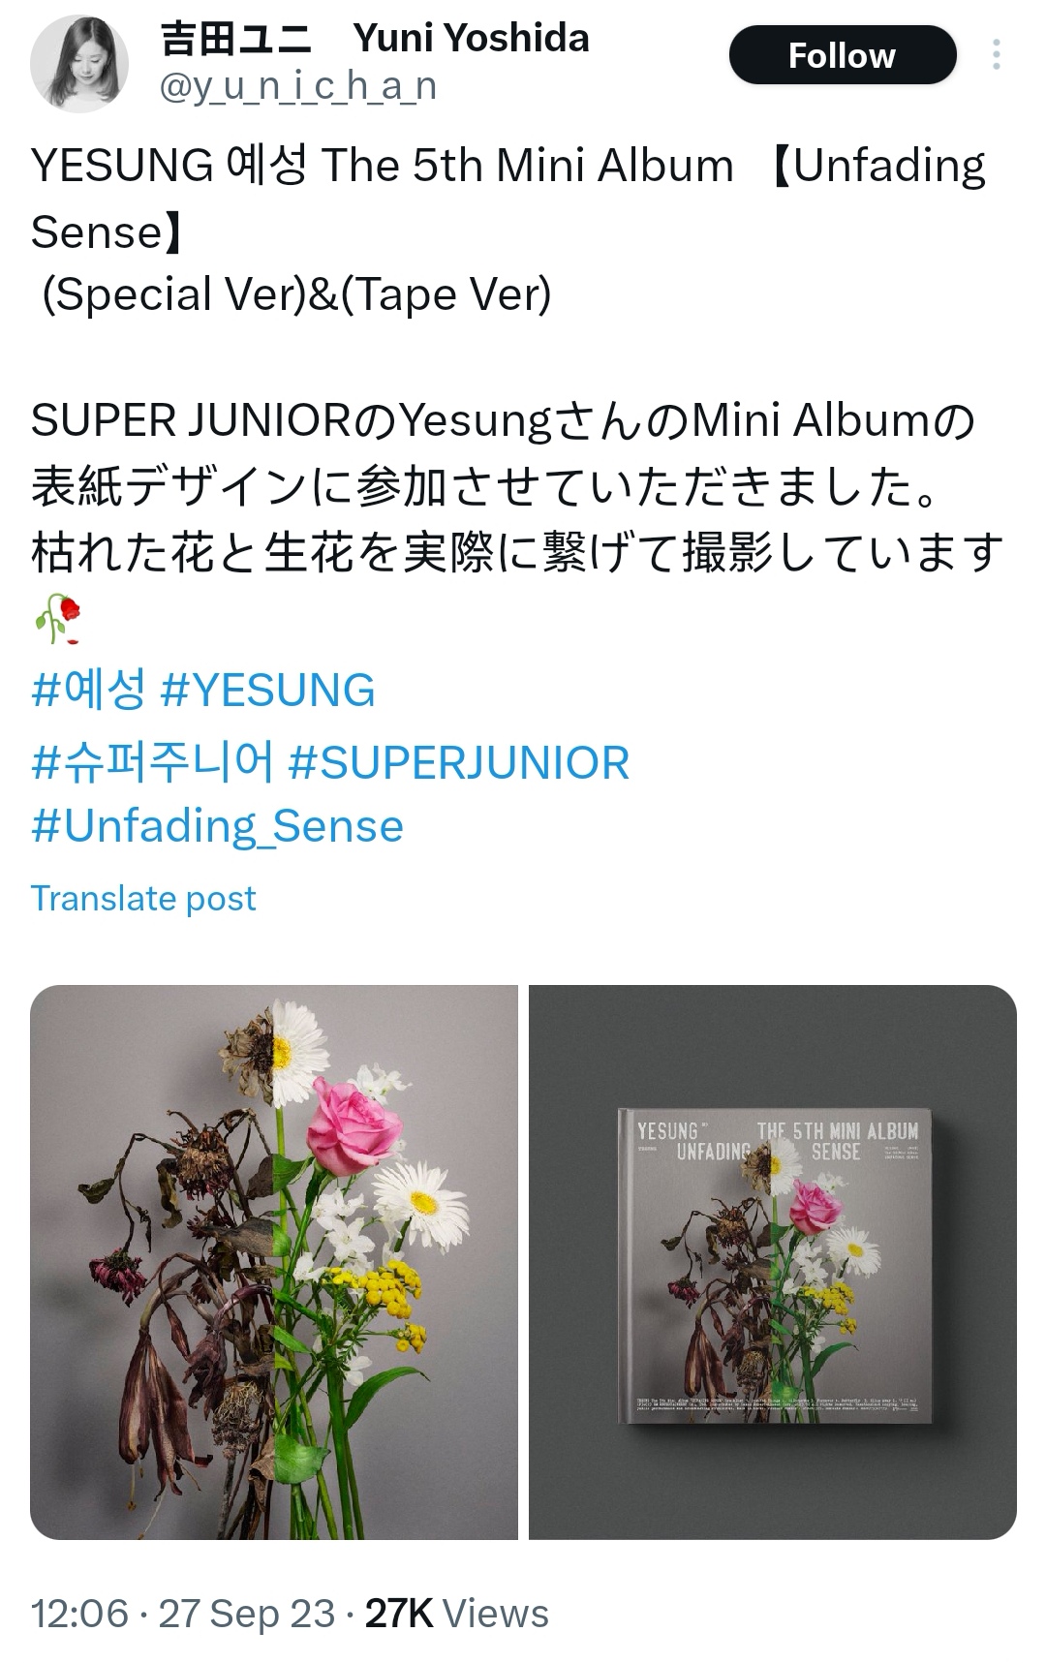Open Yuni Yoshida's profile avatar
This screenshot has height=1663, width=1046.
point(78,64)
